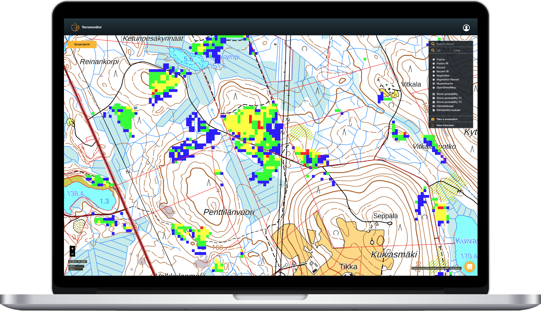Viewport: 541px width, 311px height.
Task: Click the Terramonitor brand name
Action: [x=92, y=27]
